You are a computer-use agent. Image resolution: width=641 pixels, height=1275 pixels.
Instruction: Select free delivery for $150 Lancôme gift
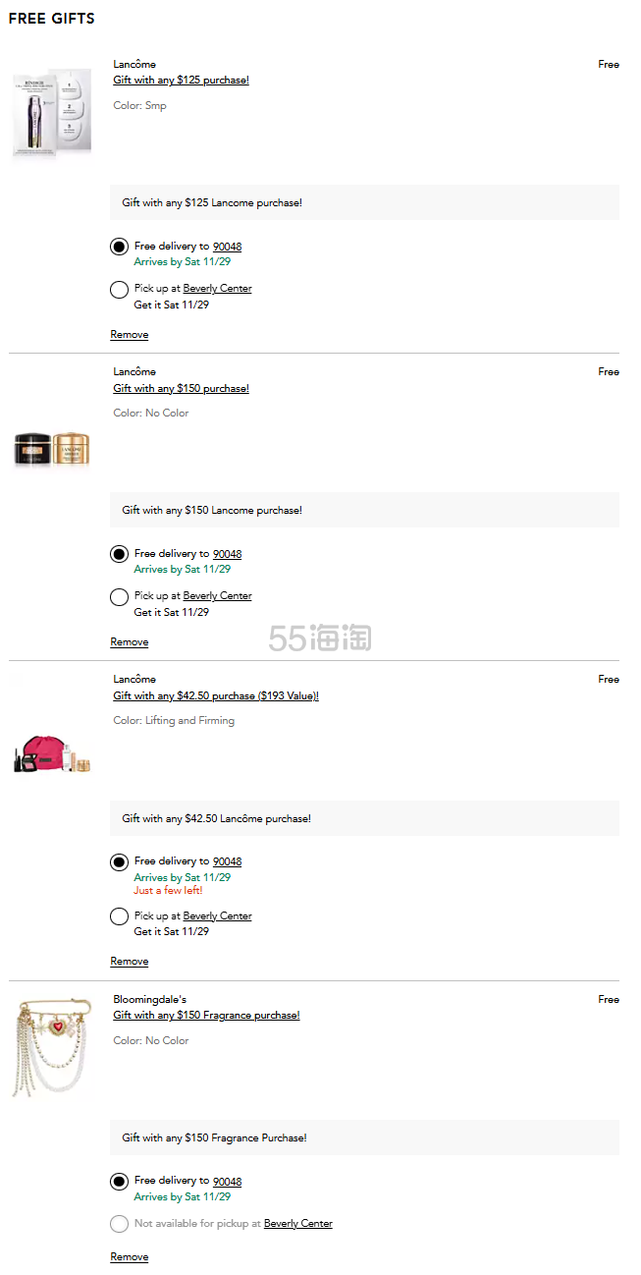tap(119, 554)
